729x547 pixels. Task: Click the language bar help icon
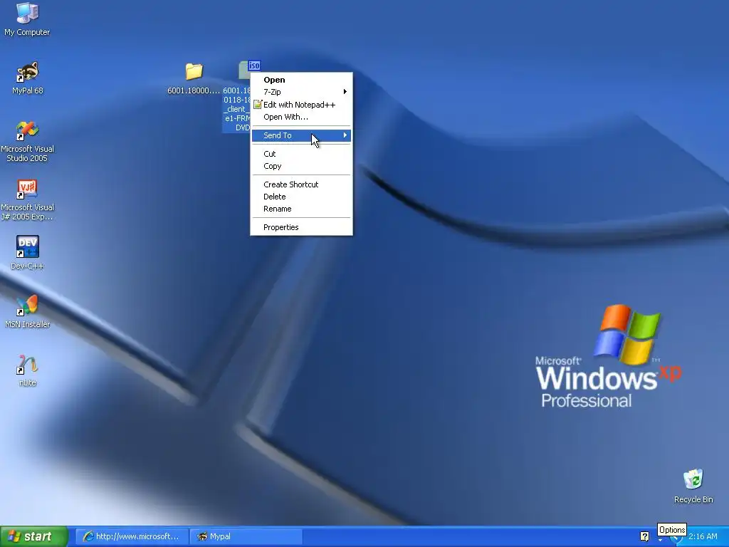pyautogui.click(x=644, y=536)
